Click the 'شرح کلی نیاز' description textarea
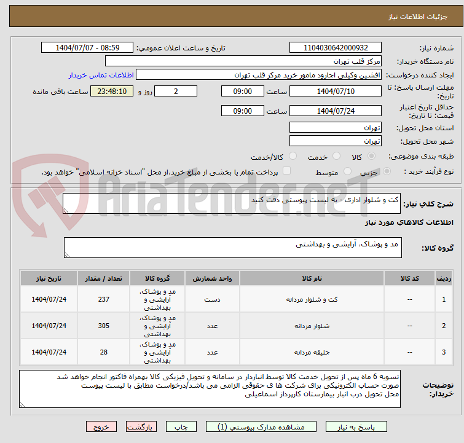464x443 pixels. (x=232, y=203)
